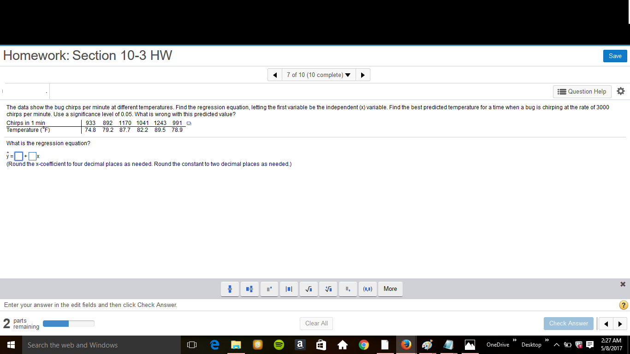Open the settings gear icon
The width and height of the screenshot is (630, 354).
(621, 91)
